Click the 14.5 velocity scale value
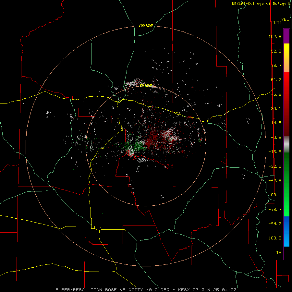 [276, 123]
